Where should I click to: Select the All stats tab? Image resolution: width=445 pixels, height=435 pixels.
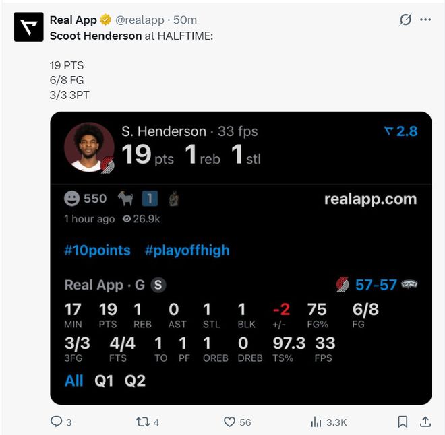coord(73,380)
